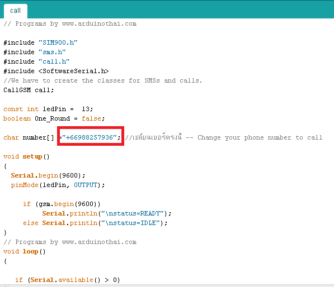The width and height of the screenshot is (334, 287).
Task: Click the Serial.available condition line
Action: 68,280
